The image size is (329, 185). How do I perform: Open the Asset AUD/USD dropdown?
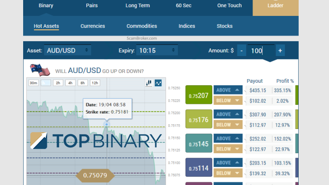[67, 50]
